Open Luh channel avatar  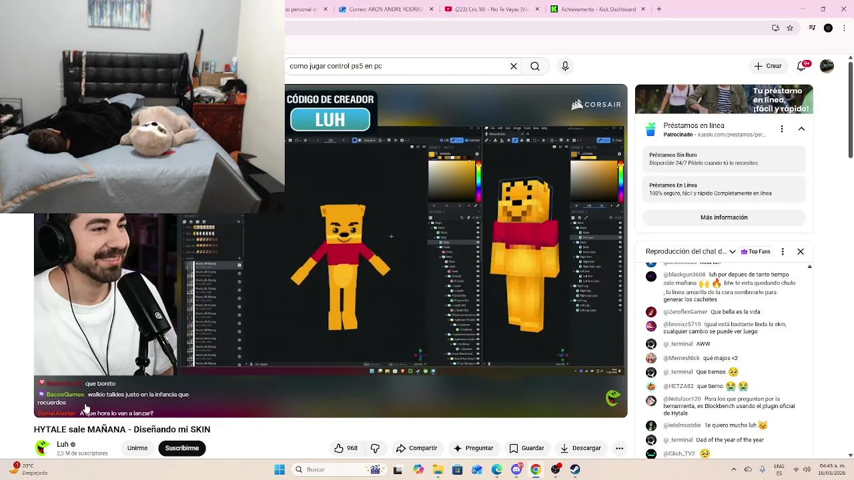pos(43,448)
